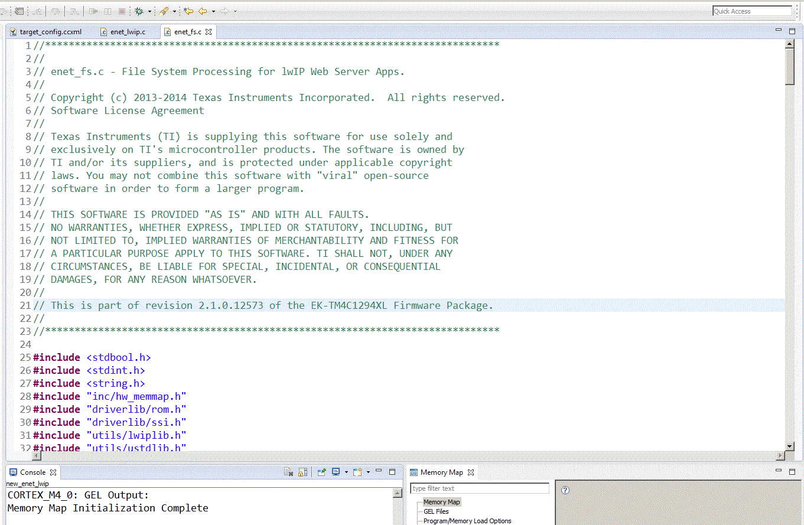The width and height of the screenshot is (804, 525).
Task: Click the "enet_fs.c - File System Processing" comment
Action: tap(219, 71)
